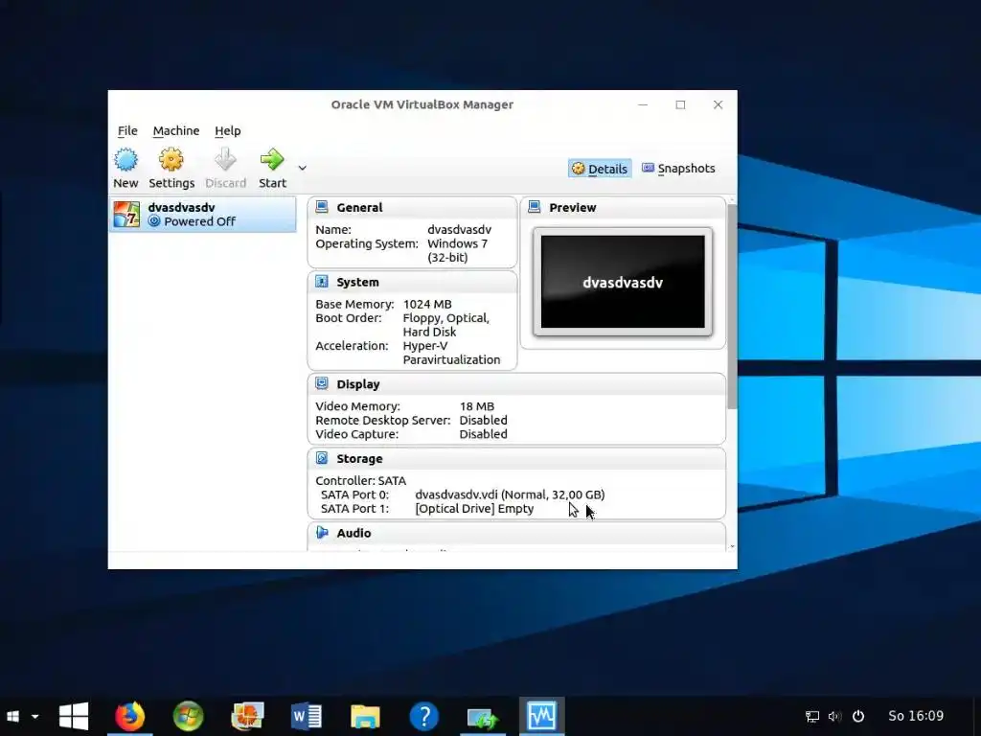Click the dvasdvasdv.vdi SATA Port 0 value
Screen dimensions: 981x736
510,494
